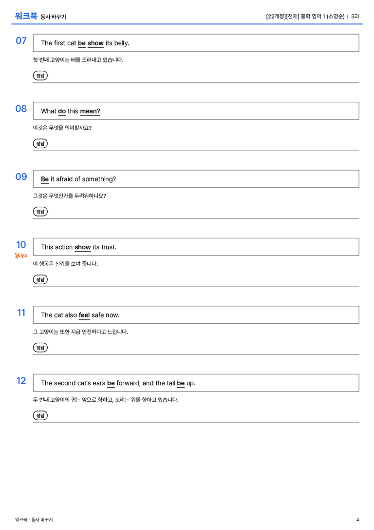Click the 정답 badge under question 09
Screen dimensions: 374x530
coord(40,211)
